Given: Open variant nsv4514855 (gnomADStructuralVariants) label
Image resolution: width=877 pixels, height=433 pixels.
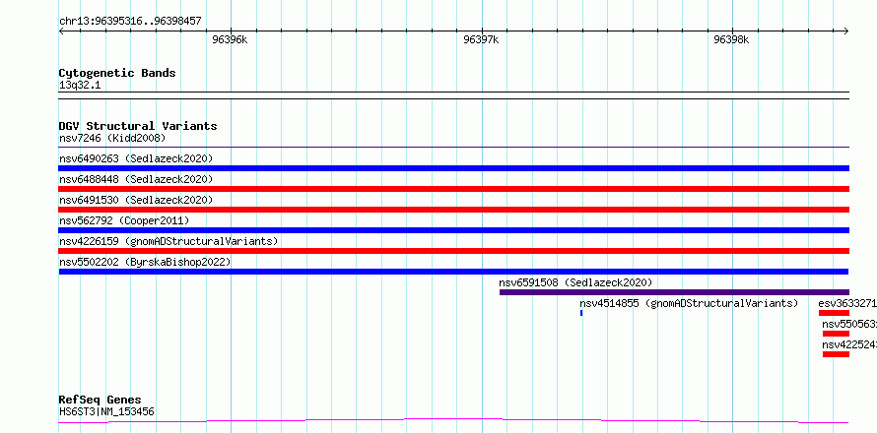Looking at the screenshot, I should point(689,303).
